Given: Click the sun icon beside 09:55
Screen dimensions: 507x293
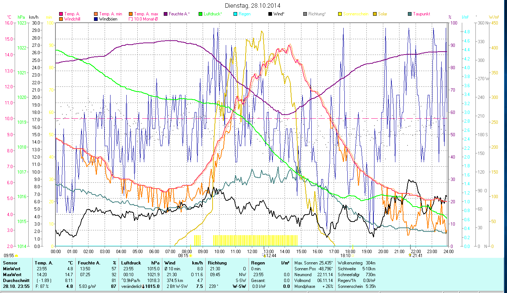Looking at the screenshot, I should 16,256.
